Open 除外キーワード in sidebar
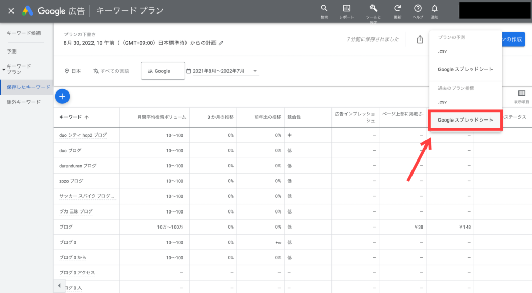Screen dimensions: 532x293 click(x=24, y=102)
